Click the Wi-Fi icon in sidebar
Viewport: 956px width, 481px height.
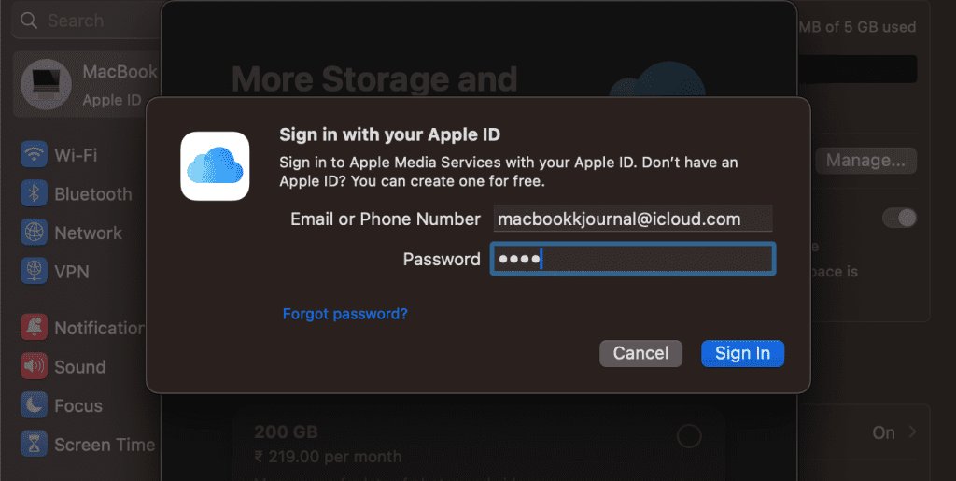pyautogui.click(x=35, y=154)
